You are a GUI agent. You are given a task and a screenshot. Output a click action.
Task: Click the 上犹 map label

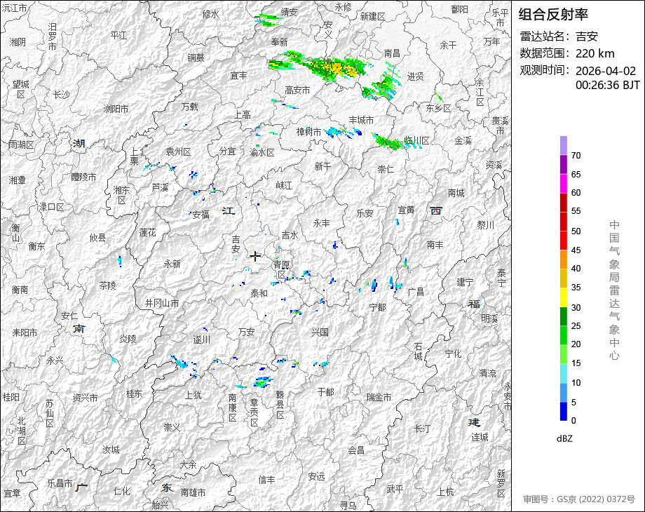(x=193, y=395)
